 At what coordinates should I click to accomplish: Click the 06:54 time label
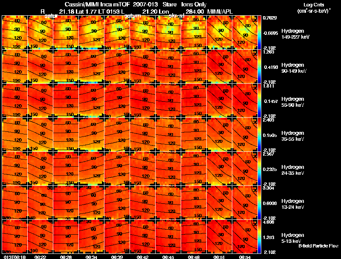[x=245, y=257]
